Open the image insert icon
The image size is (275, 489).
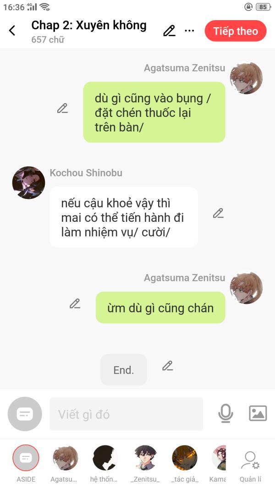[258, 413]
